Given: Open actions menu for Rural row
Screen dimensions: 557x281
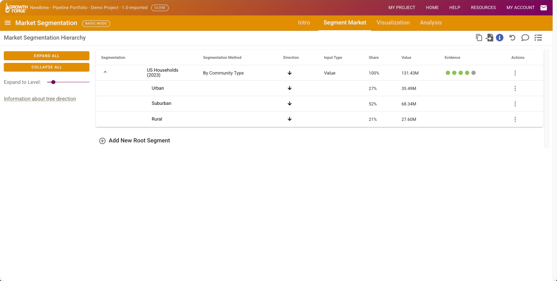Looking at the screenshot, I should point(515,119).
